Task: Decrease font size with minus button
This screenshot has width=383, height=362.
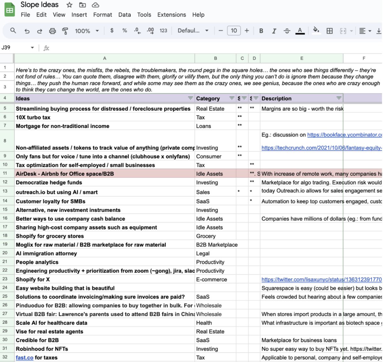Action: pyautogui.click(x=221, y=31)
